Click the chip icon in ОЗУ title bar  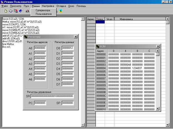click(x=97, y=46)
